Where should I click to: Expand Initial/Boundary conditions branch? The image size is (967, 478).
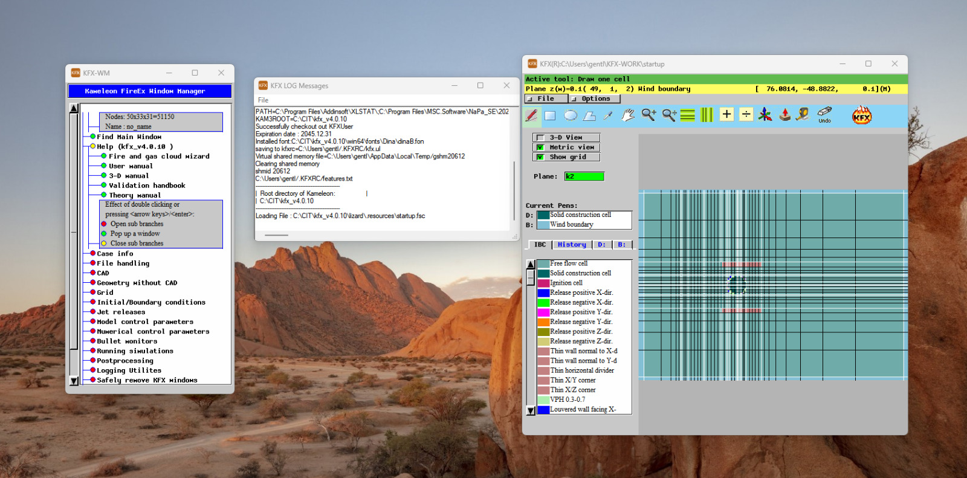pyautogui.click(x=92, y=302)
